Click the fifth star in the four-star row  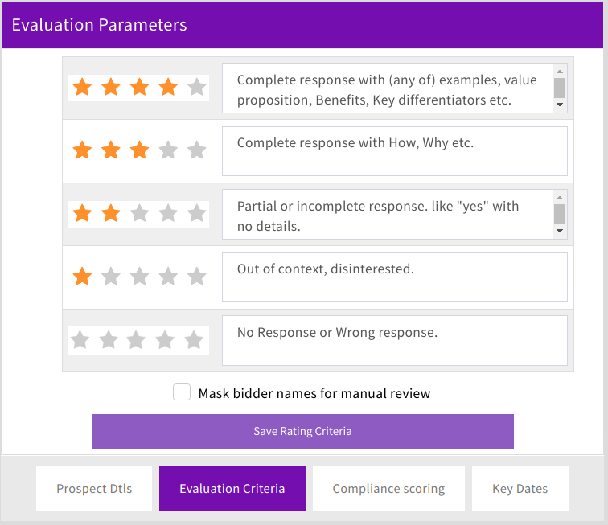[x=197, y=88]
